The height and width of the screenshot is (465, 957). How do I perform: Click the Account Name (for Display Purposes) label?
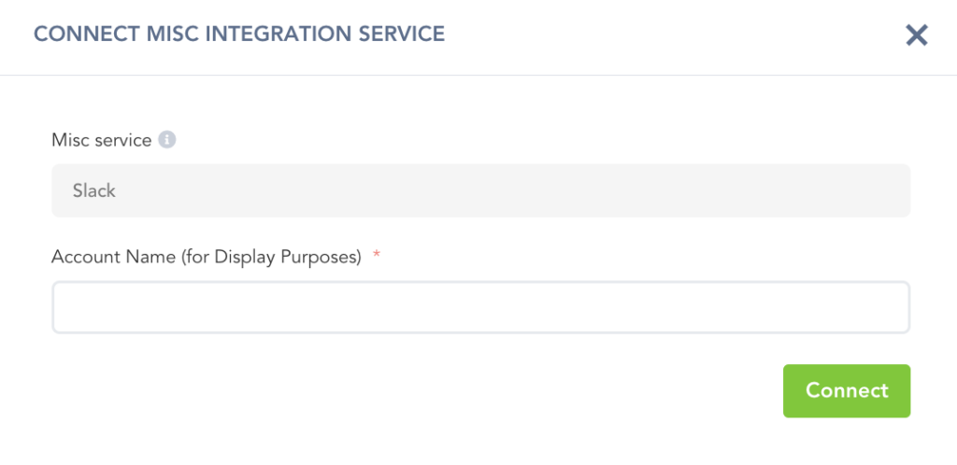pos(206,258)
